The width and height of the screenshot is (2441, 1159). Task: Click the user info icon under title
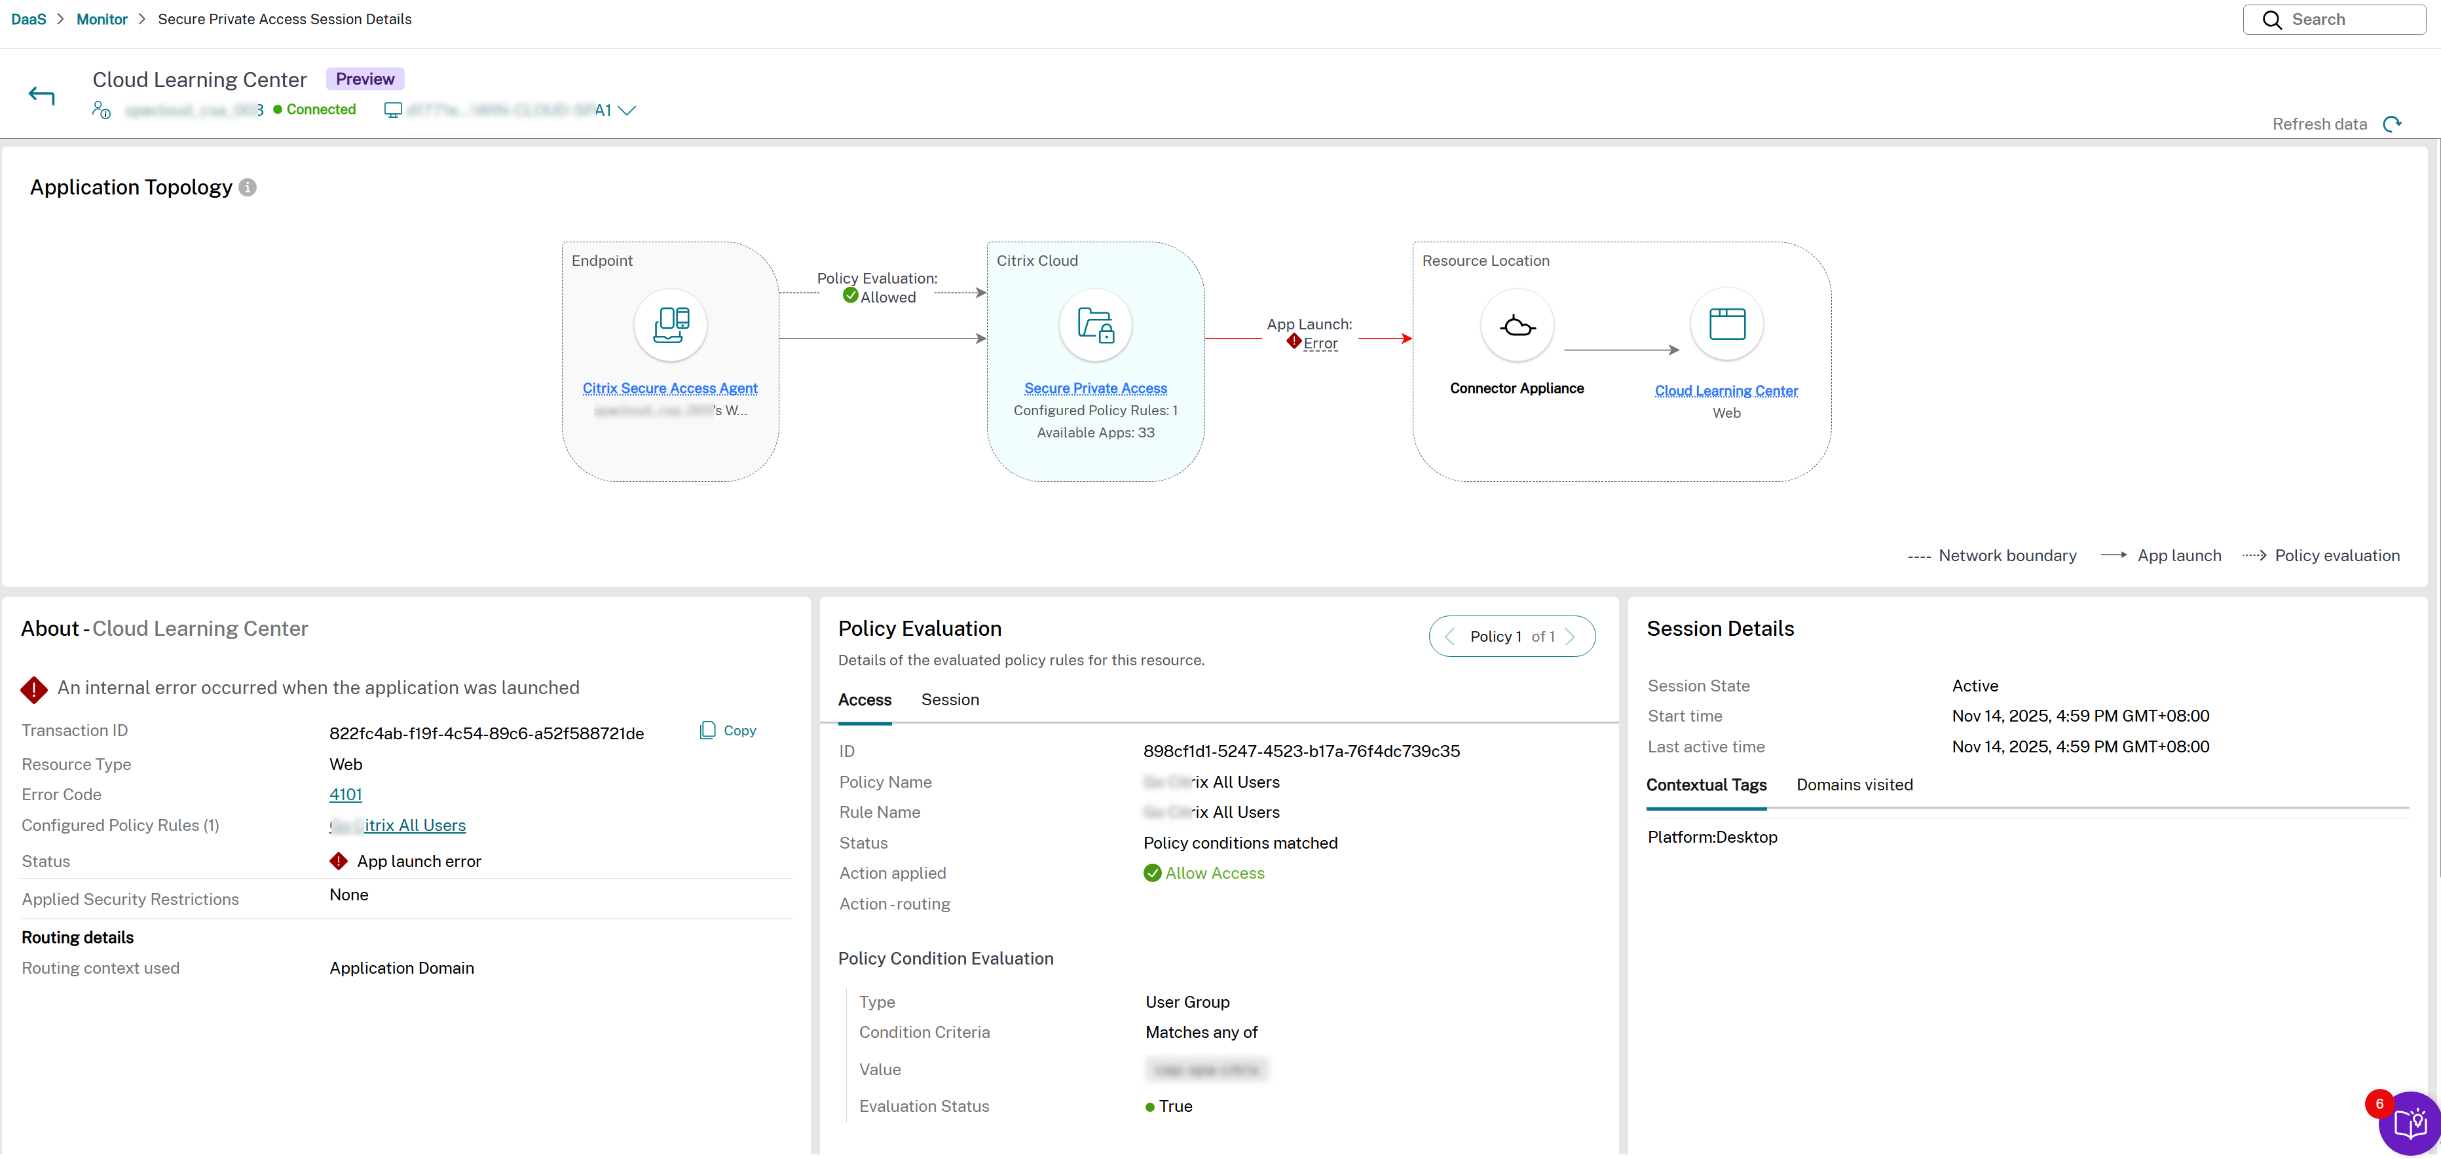pyautogui.click(x=102, y=110)
